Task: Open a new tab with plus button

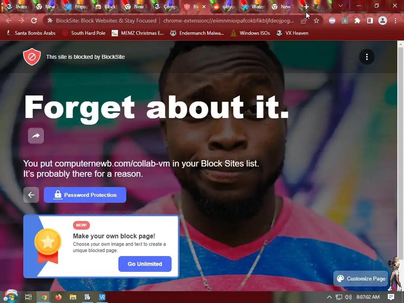Action: pyautogui.click(x=306, y=7)
